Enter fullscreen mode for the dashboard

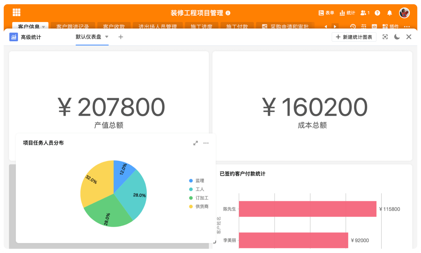pos(385,37)
